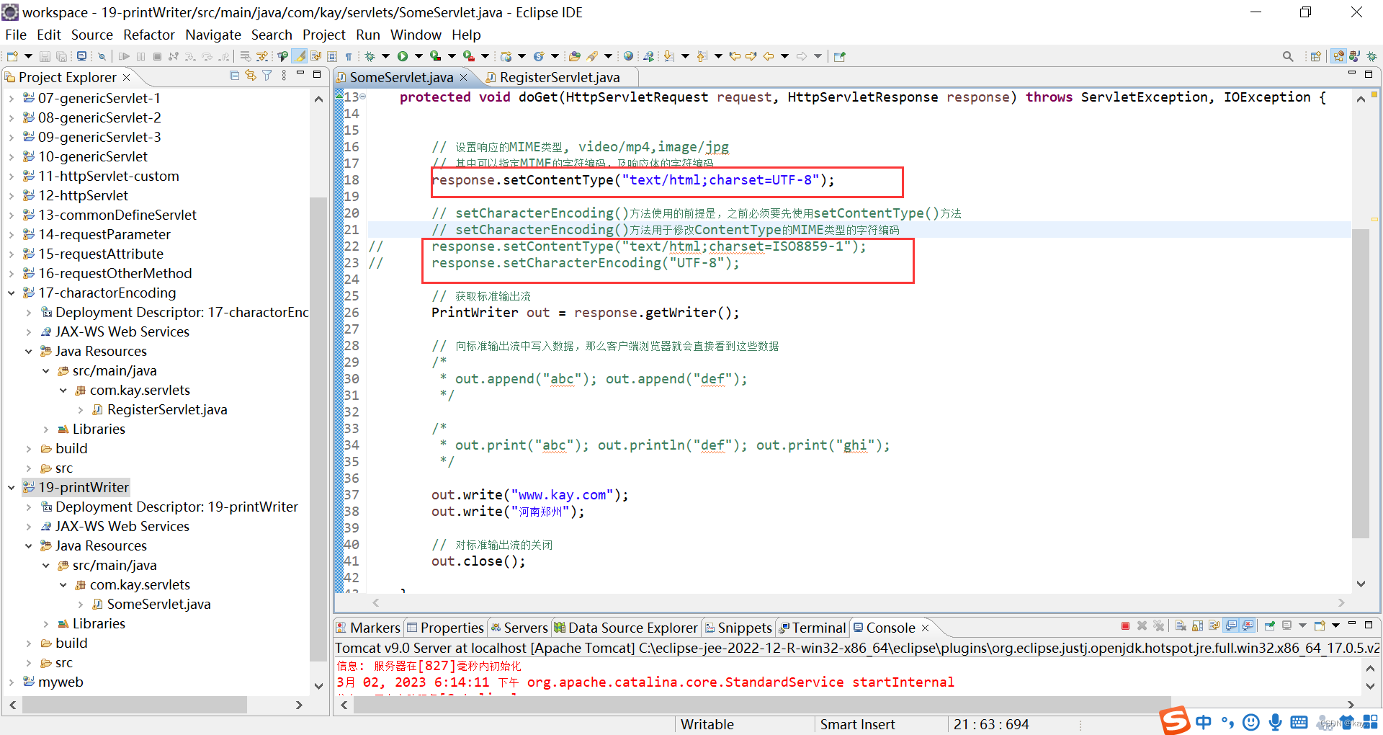Open the Project Explorer view menu
This screenshot has width=1383, height=735.
coord(284,75)
